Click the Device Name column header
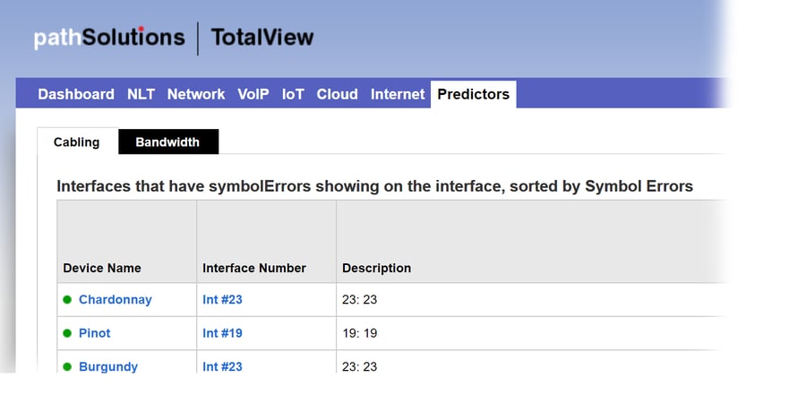 102,268
